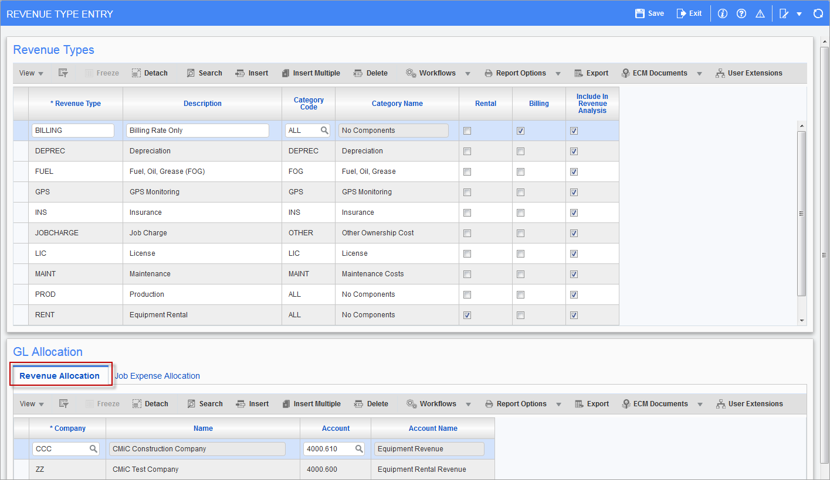Open the information icon in header
This screenshot has height=480, width=830.
[723, 13]
